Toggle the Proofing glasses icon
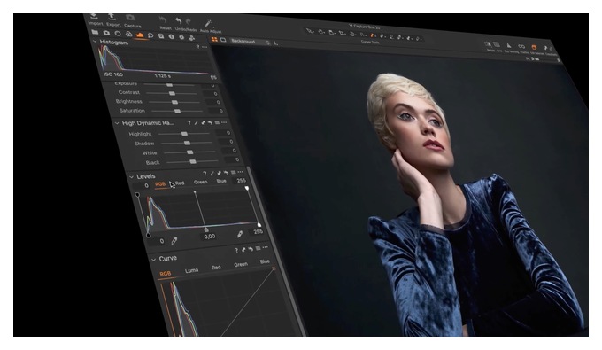This screenshot has height=350, width=602. [521, 46]
